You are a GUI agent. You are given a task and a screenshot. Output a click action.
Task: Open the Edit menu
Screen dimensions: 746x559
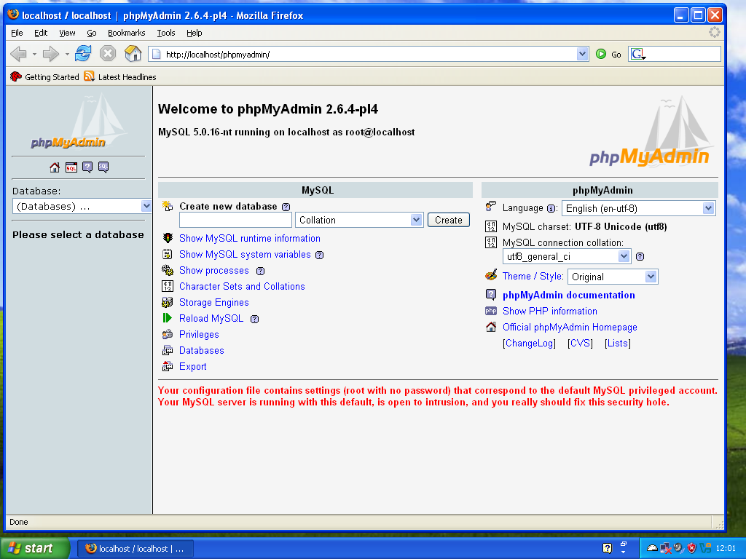41,33
